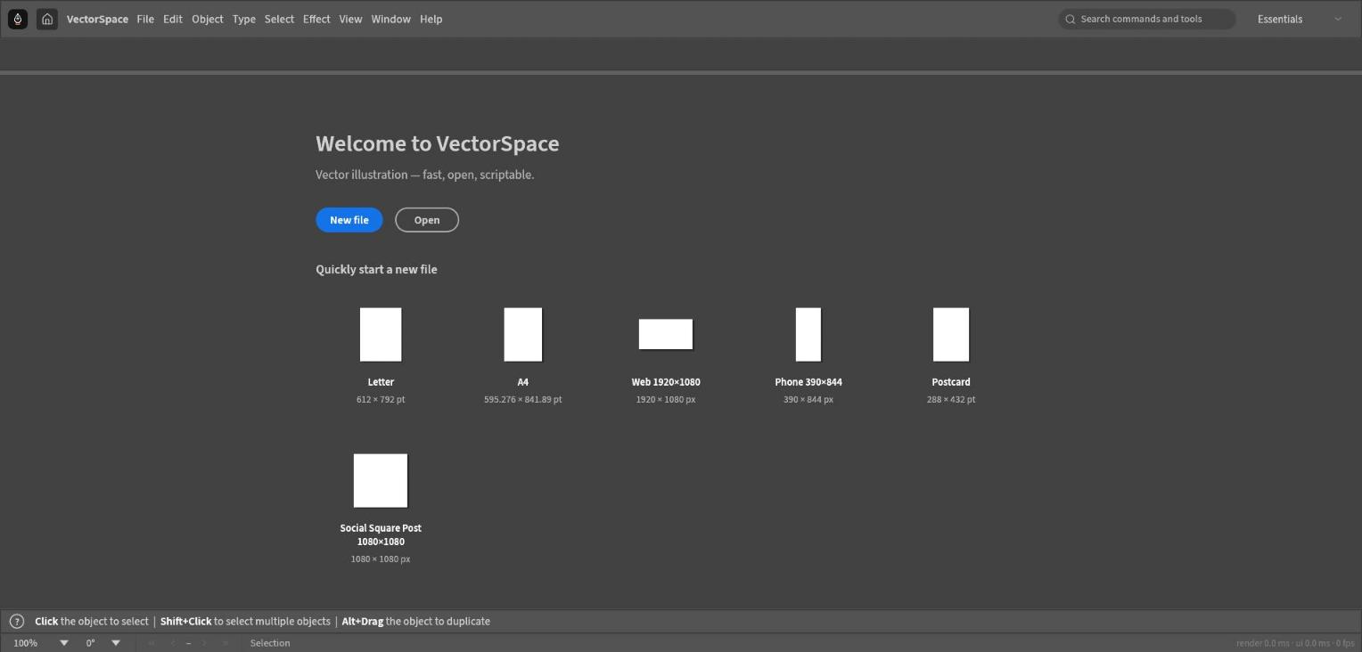Click the blue New file button

(349, 220)
